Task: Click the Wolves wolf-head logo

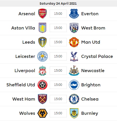Action: point(42,113)
